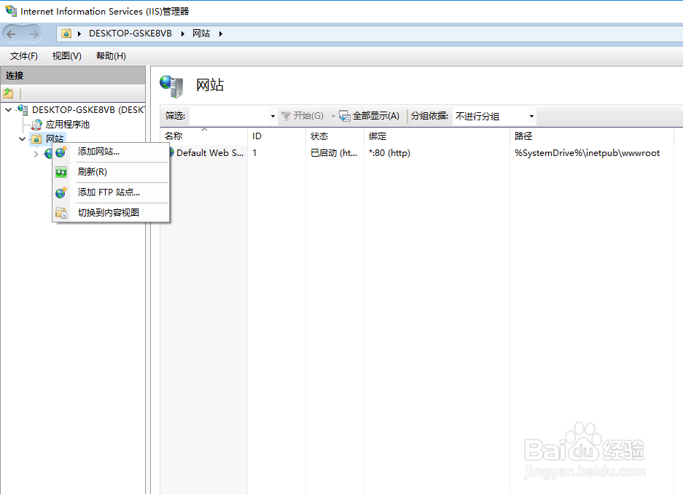The image size is (683, 495).
Task: Sort by the 绑定 column header
Action: 437,136
